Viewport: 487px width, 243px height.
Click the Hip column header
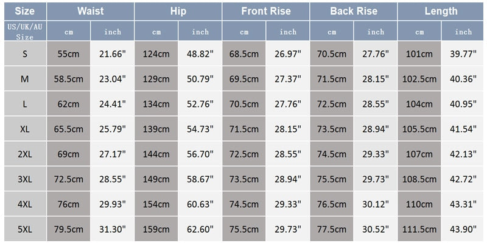[178, 11]
